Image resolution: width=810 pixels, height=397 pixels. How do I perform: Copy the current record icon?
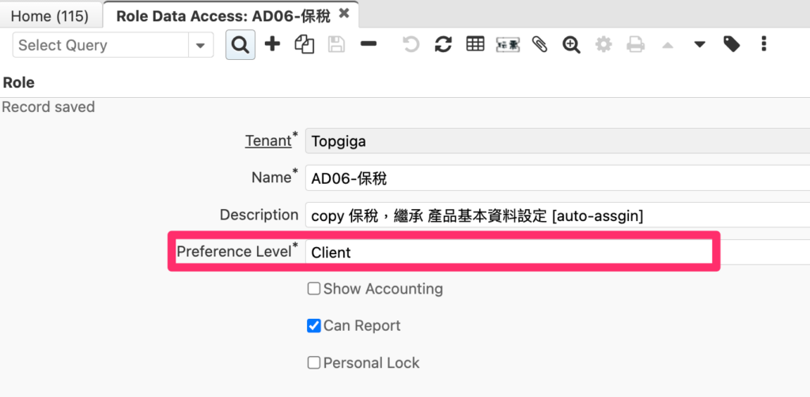(x=305, y=44)
